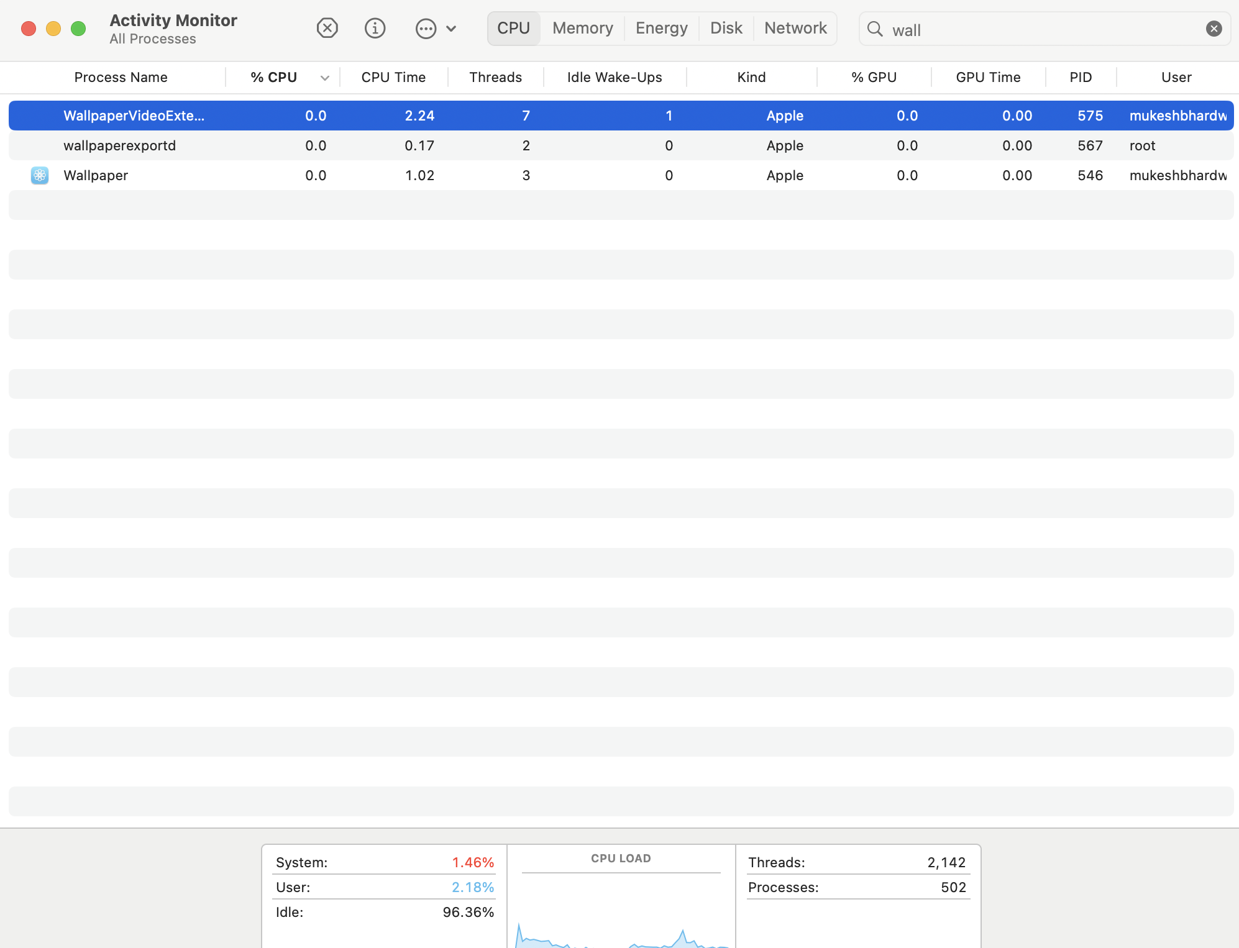Click CPU Time value 2.24
The image size is (1239, 948).
tap(419, 116)
